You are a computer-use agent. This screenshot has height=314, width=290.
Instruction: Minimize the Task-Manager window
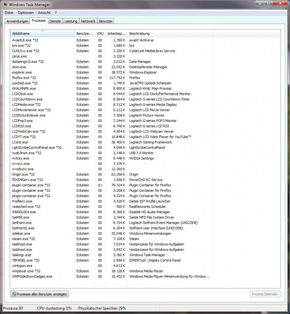pyautogui.click(x=260, y=3)
